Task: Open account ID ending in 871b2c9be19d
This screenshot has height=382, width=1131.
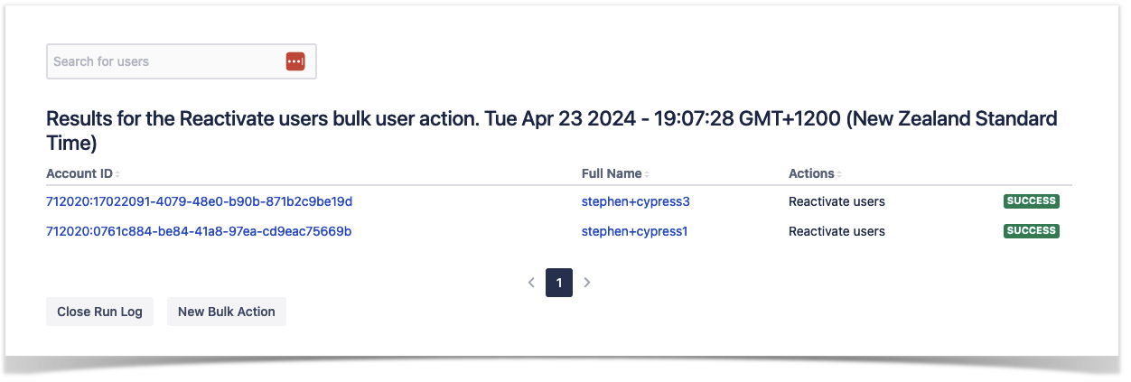Action: [x=199, y=201]
